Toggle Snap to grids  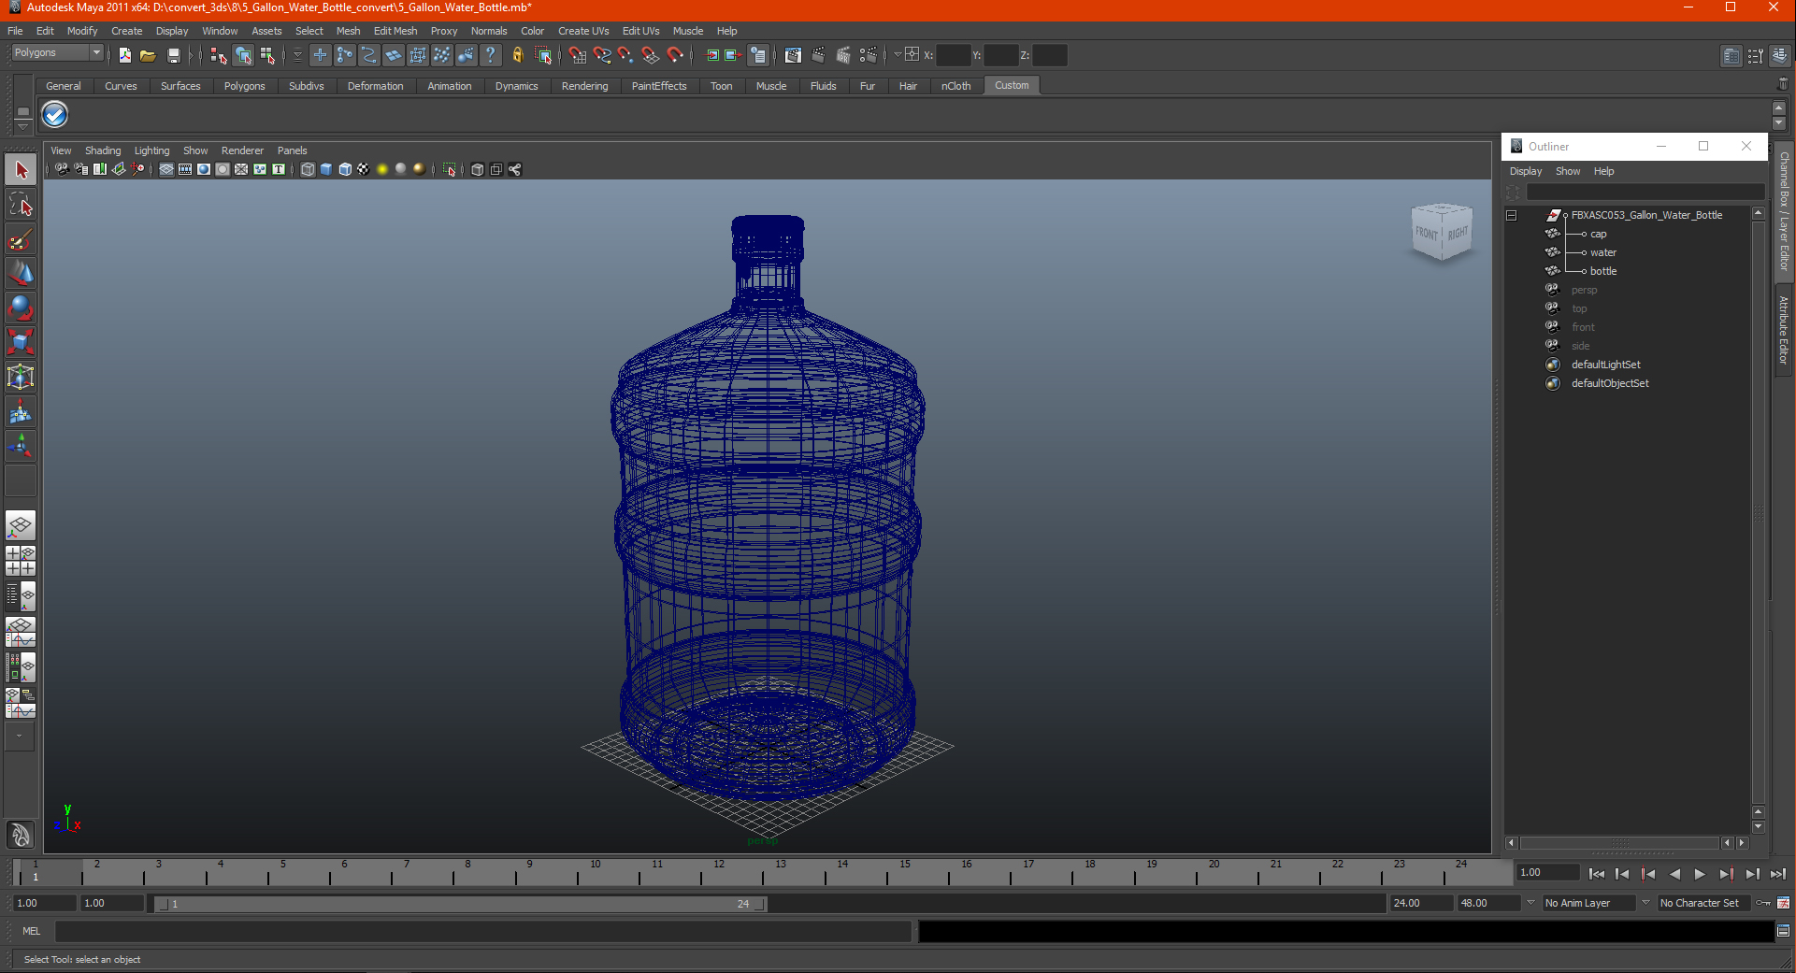[578, 55]
